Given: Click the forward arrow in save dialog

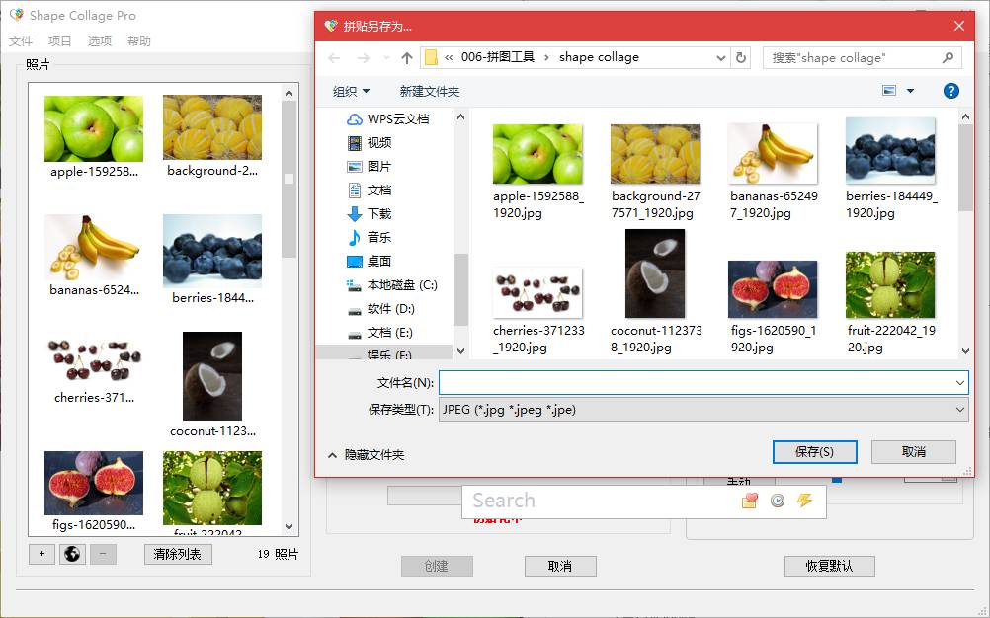Looking at the screenshot, I should click(x=363, y=58).
